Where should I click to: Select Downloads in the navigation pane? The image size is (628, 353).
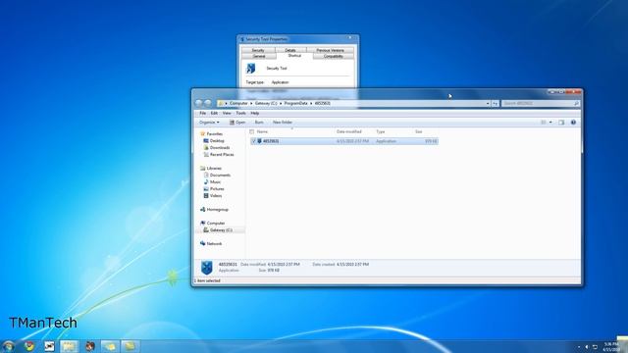[x=217, y=148]
